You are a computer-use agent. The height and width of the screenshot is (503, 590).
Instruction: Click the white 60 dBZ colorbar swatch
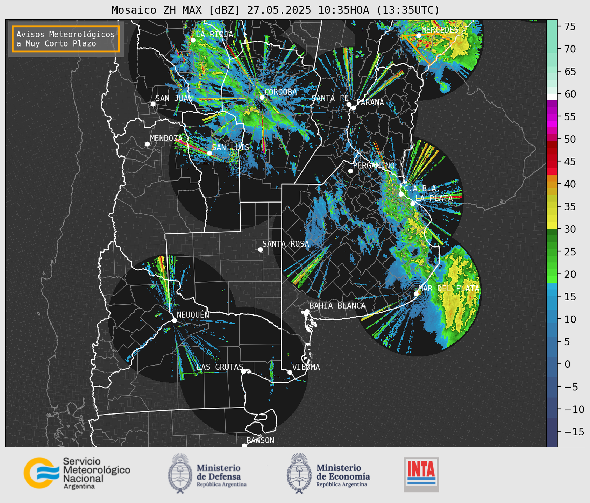552,97
